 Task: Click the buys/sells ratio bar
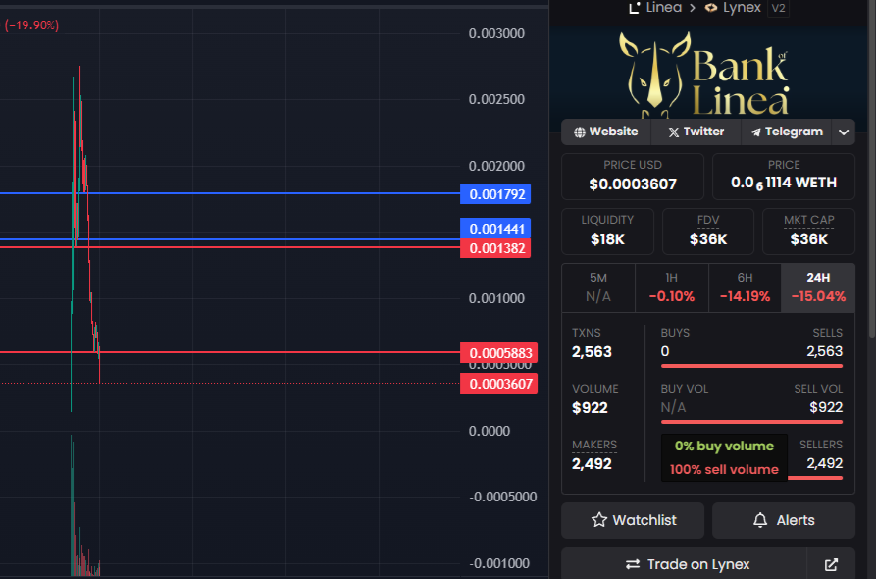click(x=751, y=366)
